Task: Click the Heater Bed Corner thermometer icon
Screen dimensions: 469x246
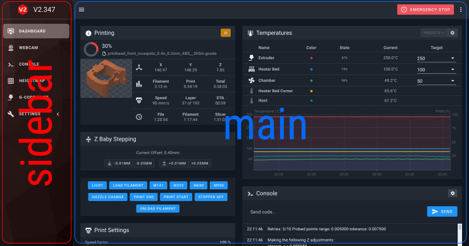Action: click(x=252, y=91)
